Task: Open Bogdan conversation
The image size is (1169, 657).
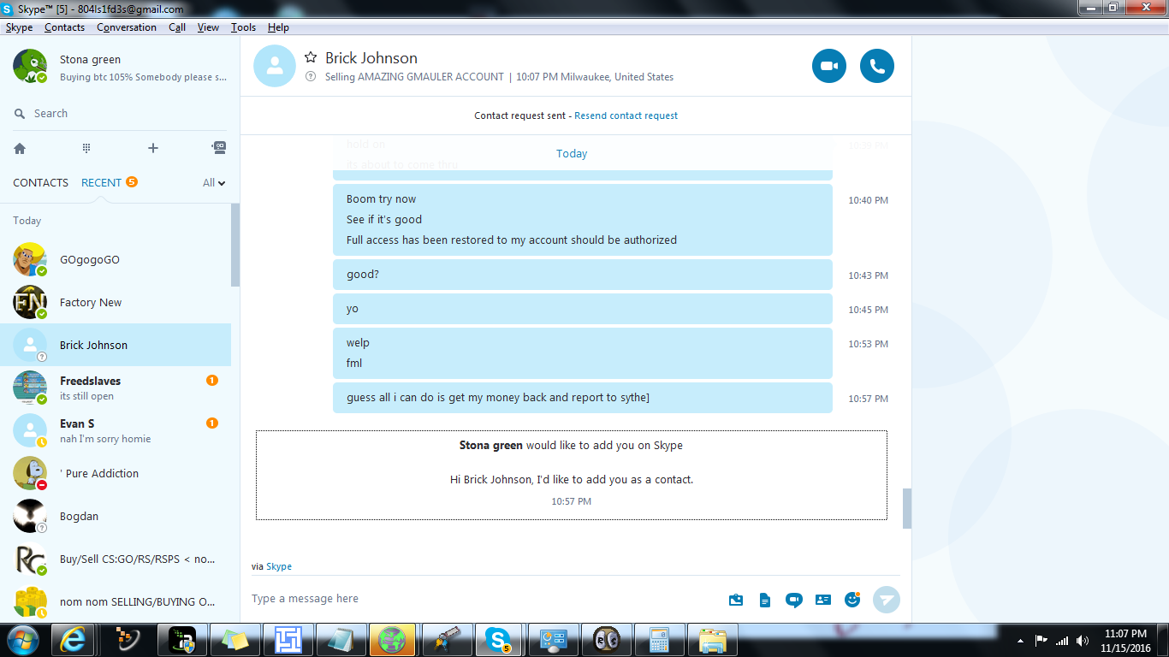Action: pyautogui.click(x=116, y=516)
